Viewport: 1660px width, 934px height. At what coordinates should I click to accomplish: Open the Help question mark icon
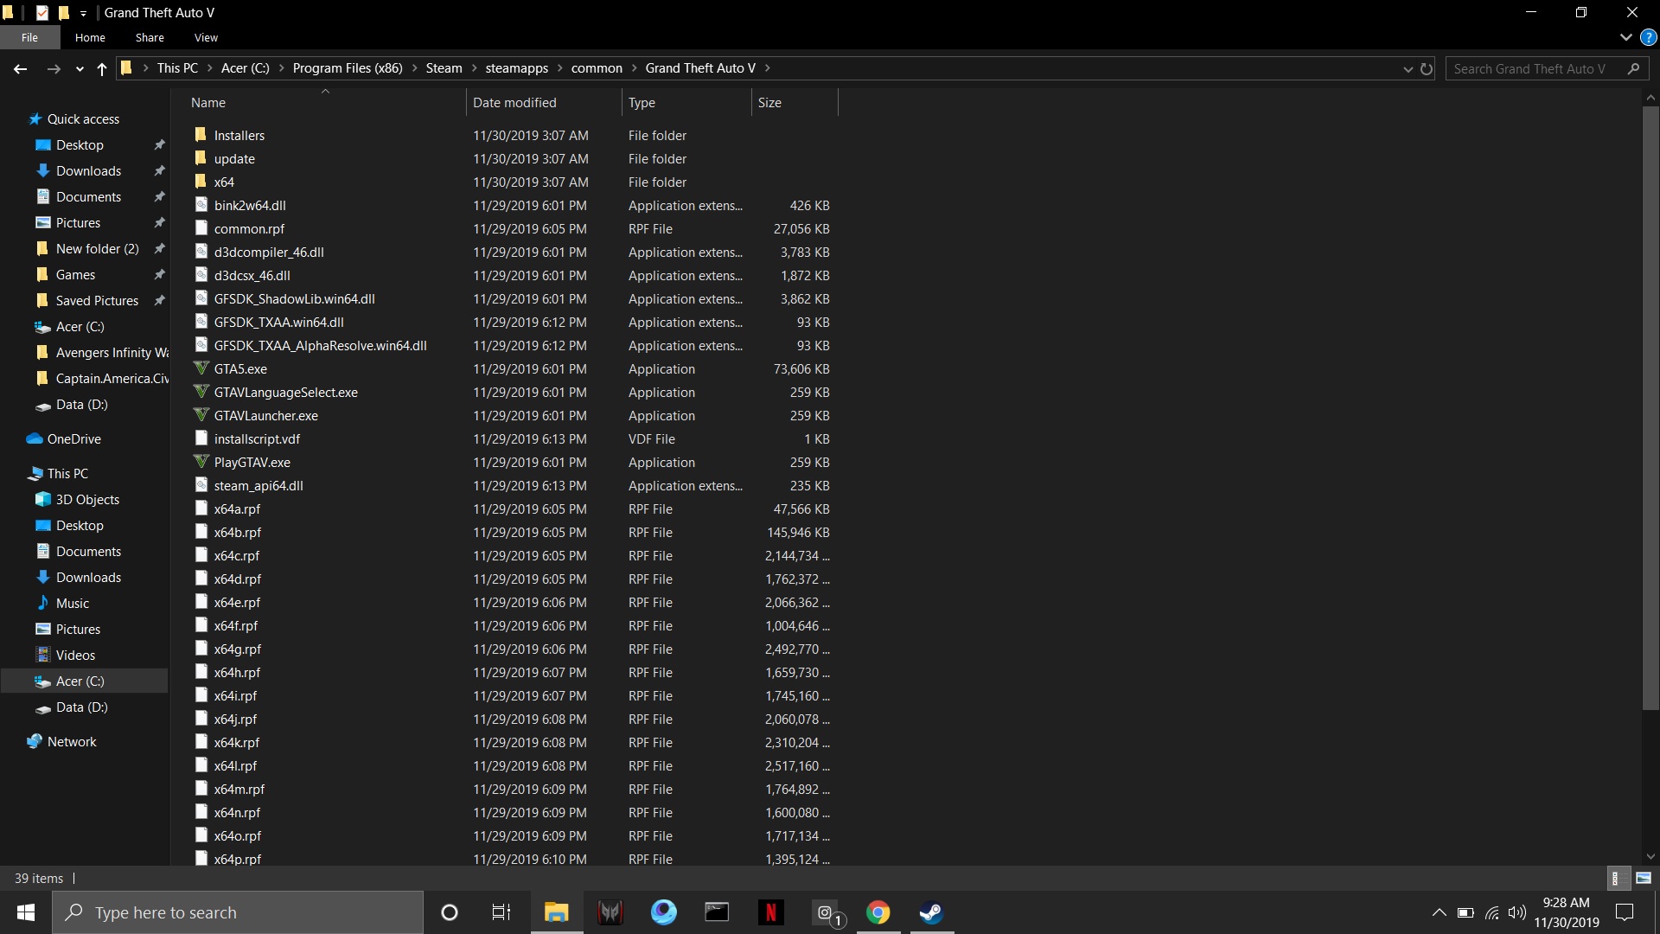pos(1649,38)
